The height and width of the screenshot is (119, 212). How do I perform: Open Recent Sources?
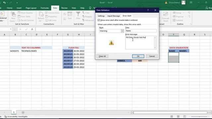[26, 20]
